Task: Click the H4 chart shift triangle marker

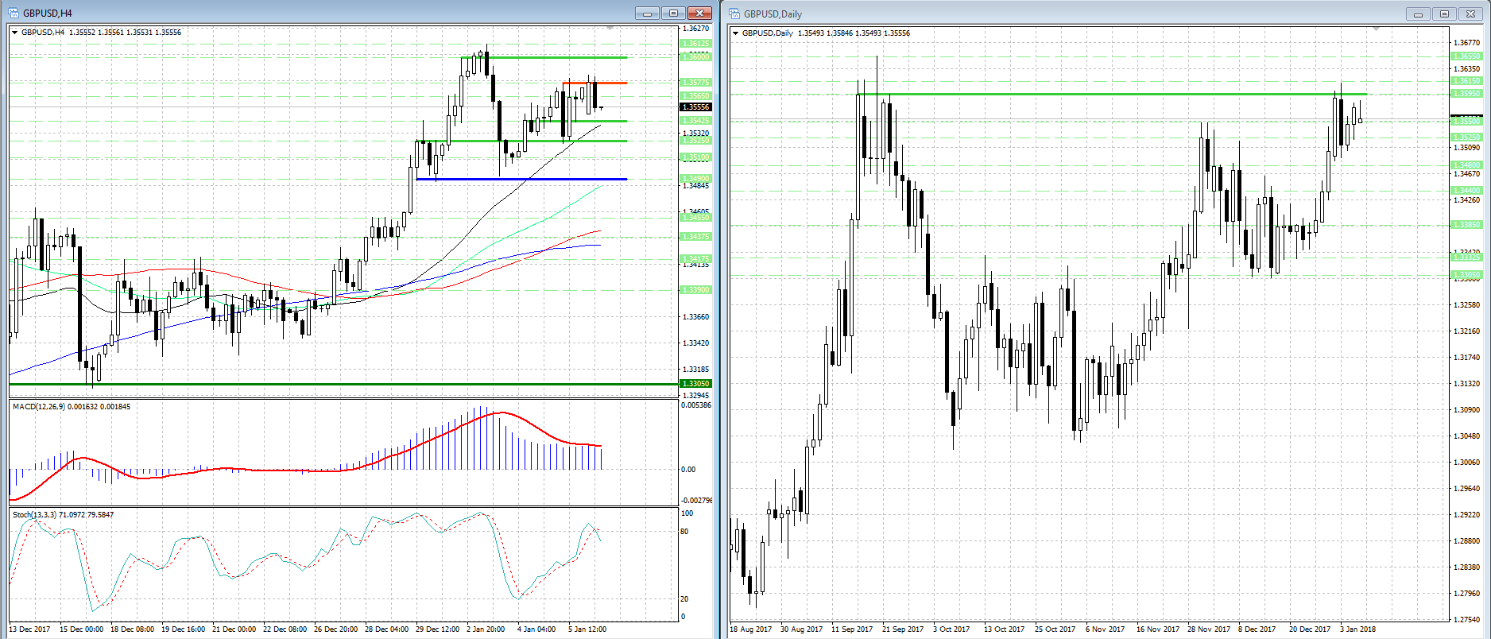Action: (x=610, y=28)
